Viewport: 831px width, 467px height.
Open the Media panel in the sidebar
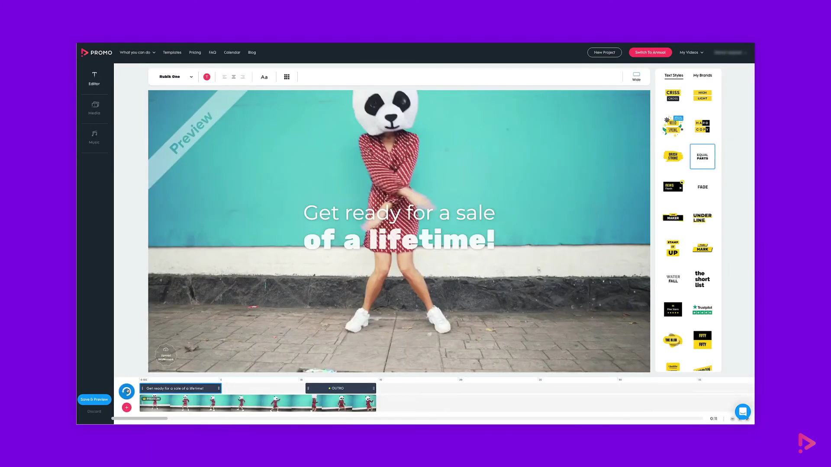click(94, 108)
